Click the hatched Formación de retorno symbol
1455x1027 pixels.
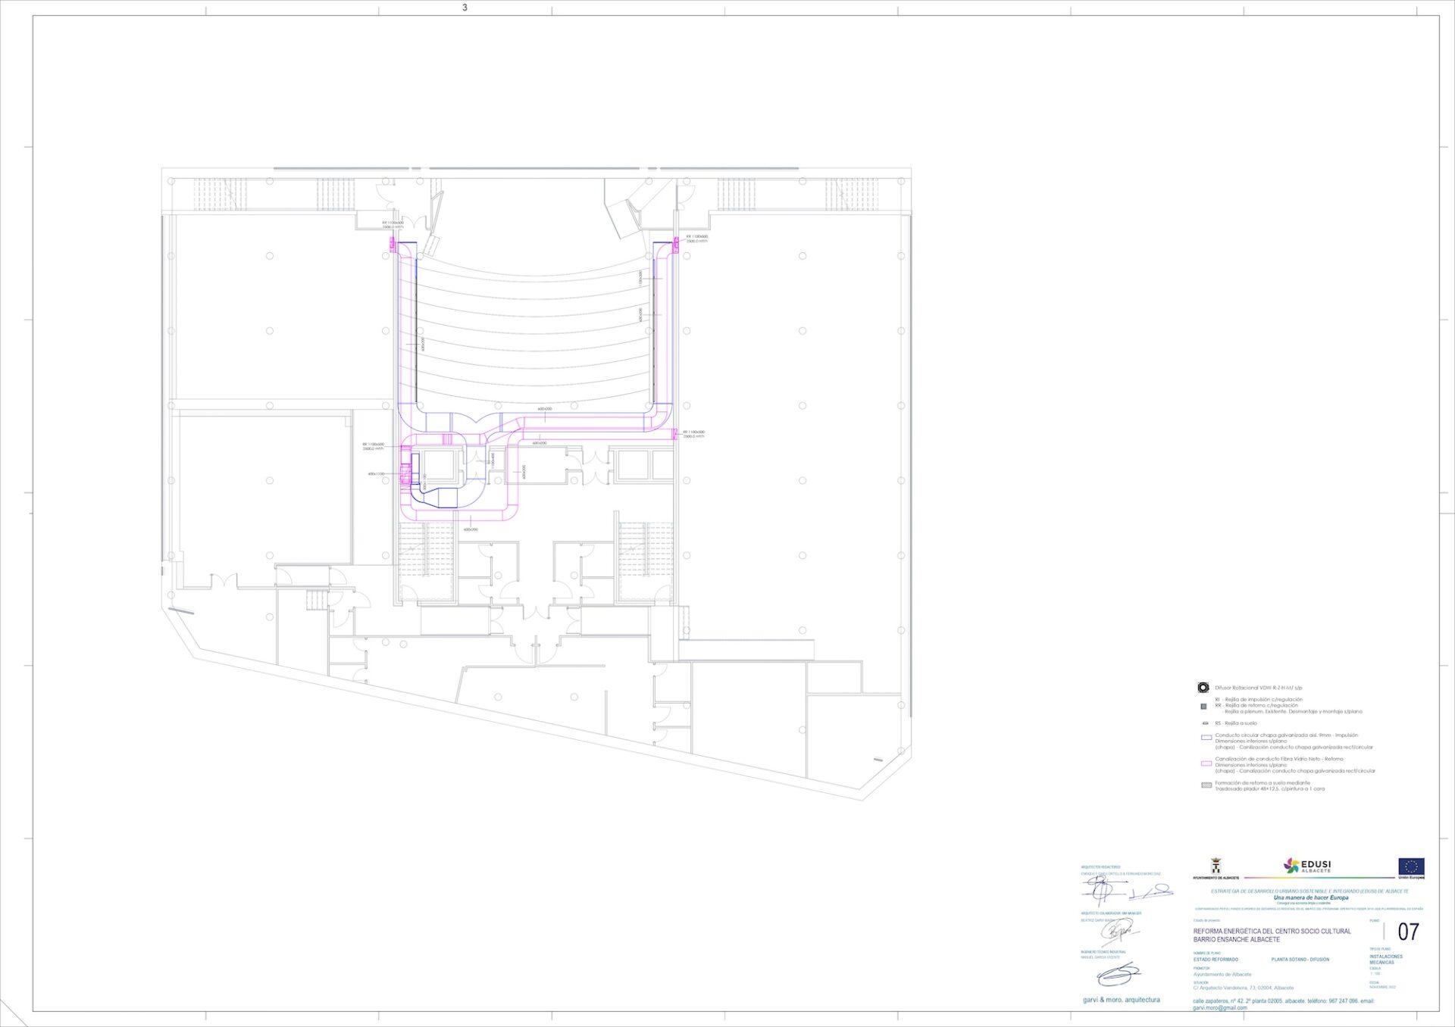[1206, 786]
